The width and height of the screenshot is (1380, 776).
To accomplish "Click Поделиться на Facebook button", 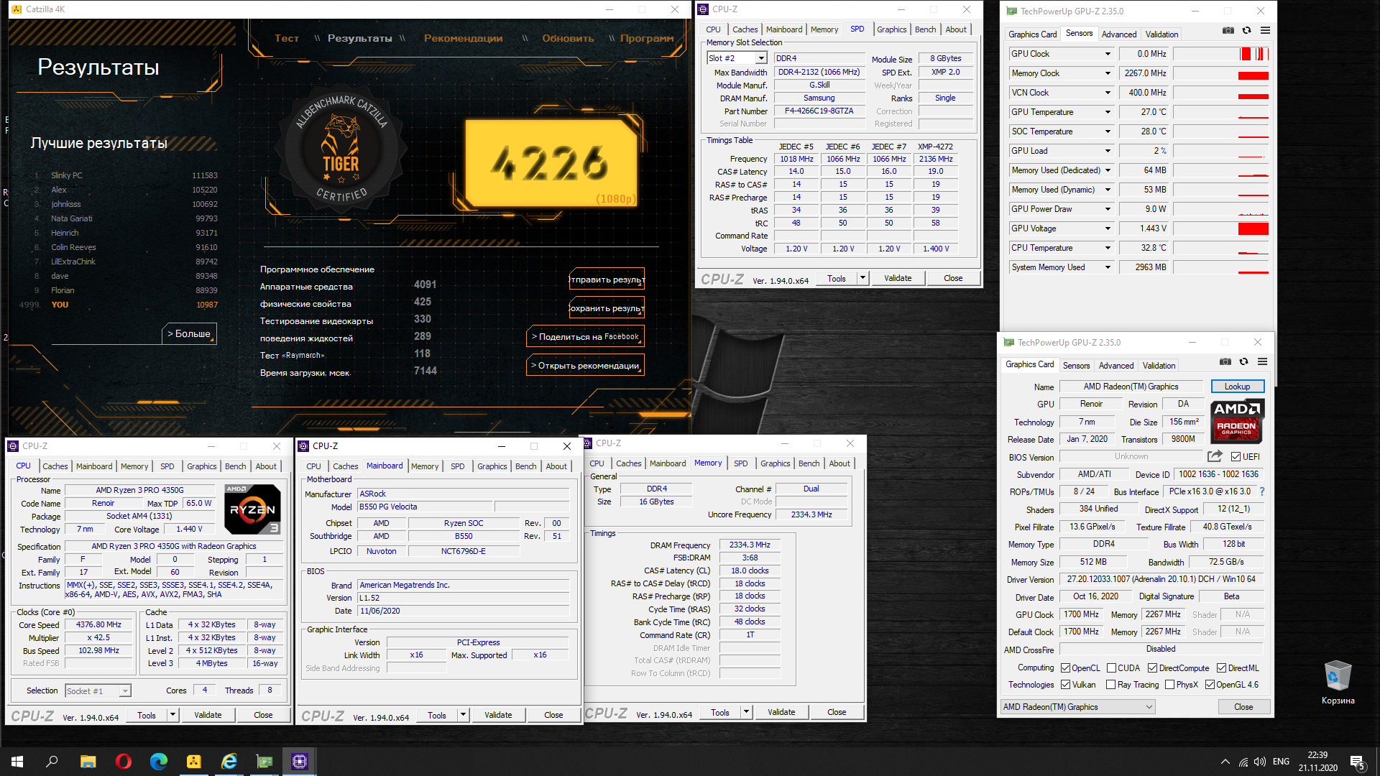I will coord(585,336).
